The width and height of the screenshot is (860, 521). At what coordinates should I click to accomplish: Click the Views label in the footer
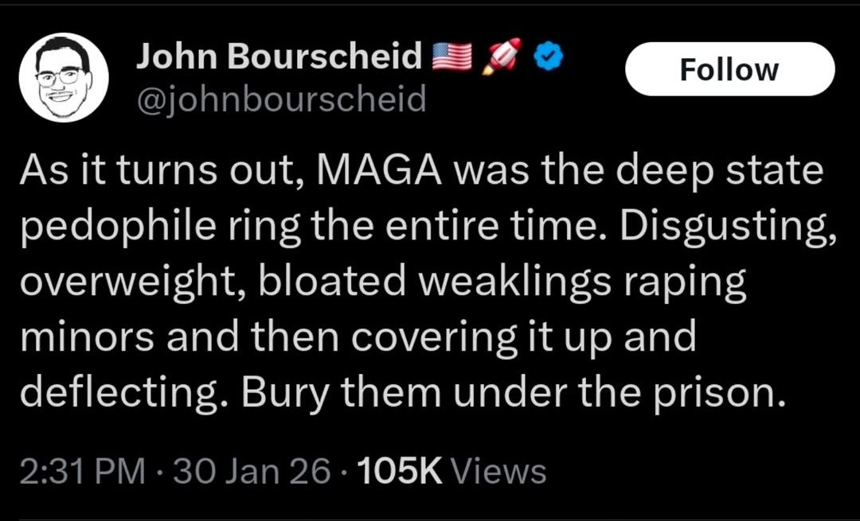(498, 472)
